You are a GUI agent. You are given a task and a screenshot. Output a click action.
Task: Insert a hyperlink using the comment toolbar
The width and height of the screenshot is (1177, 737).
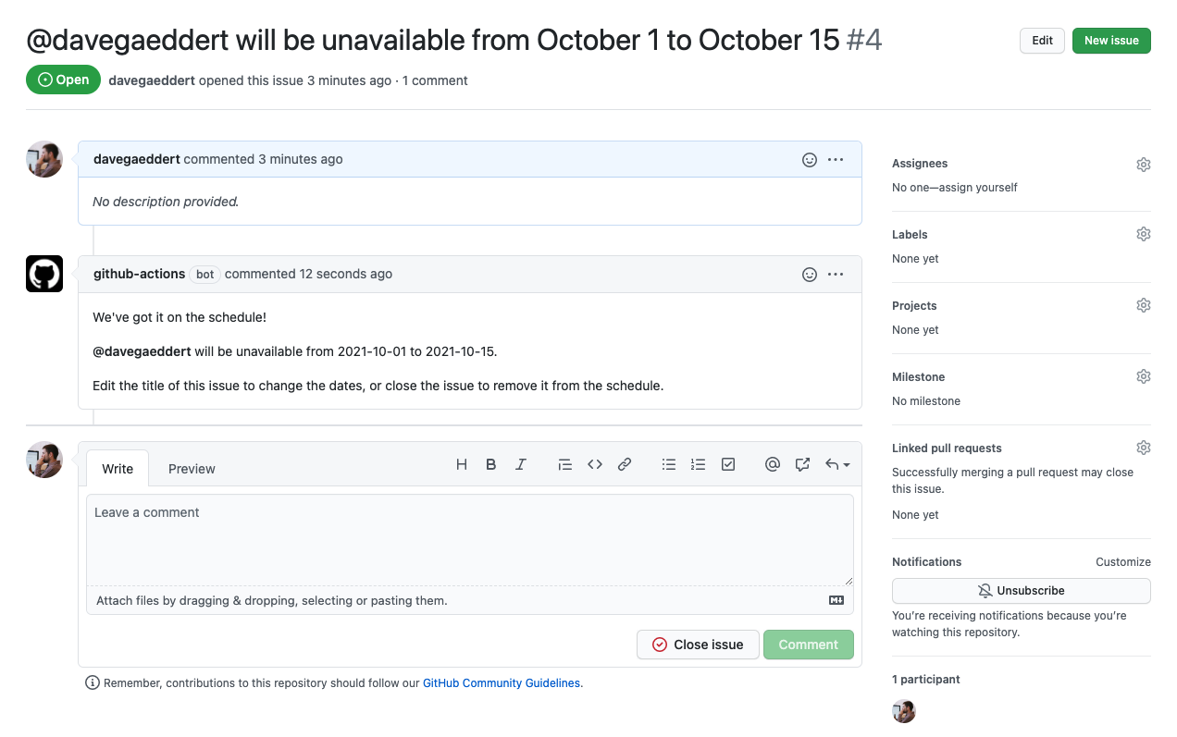[625, 464]
